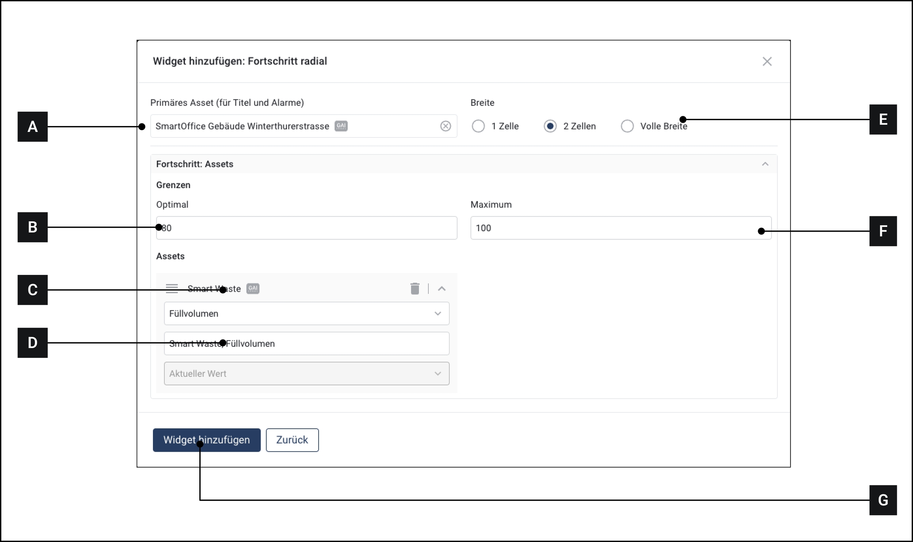Select the 1 Zelle width option
The width and height of the screenshot is (913, 542).
coord(478,126)
